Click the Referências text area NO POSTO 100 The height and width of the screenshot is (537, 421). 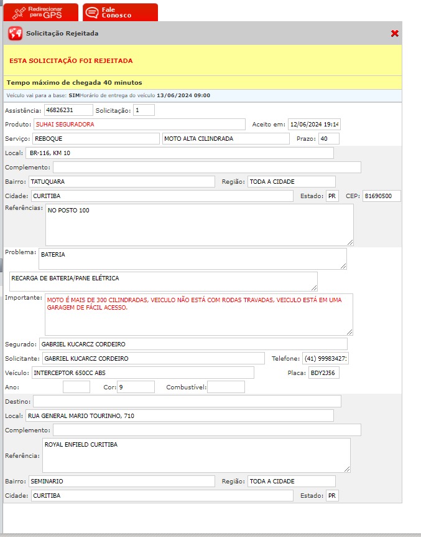[200, 225]
